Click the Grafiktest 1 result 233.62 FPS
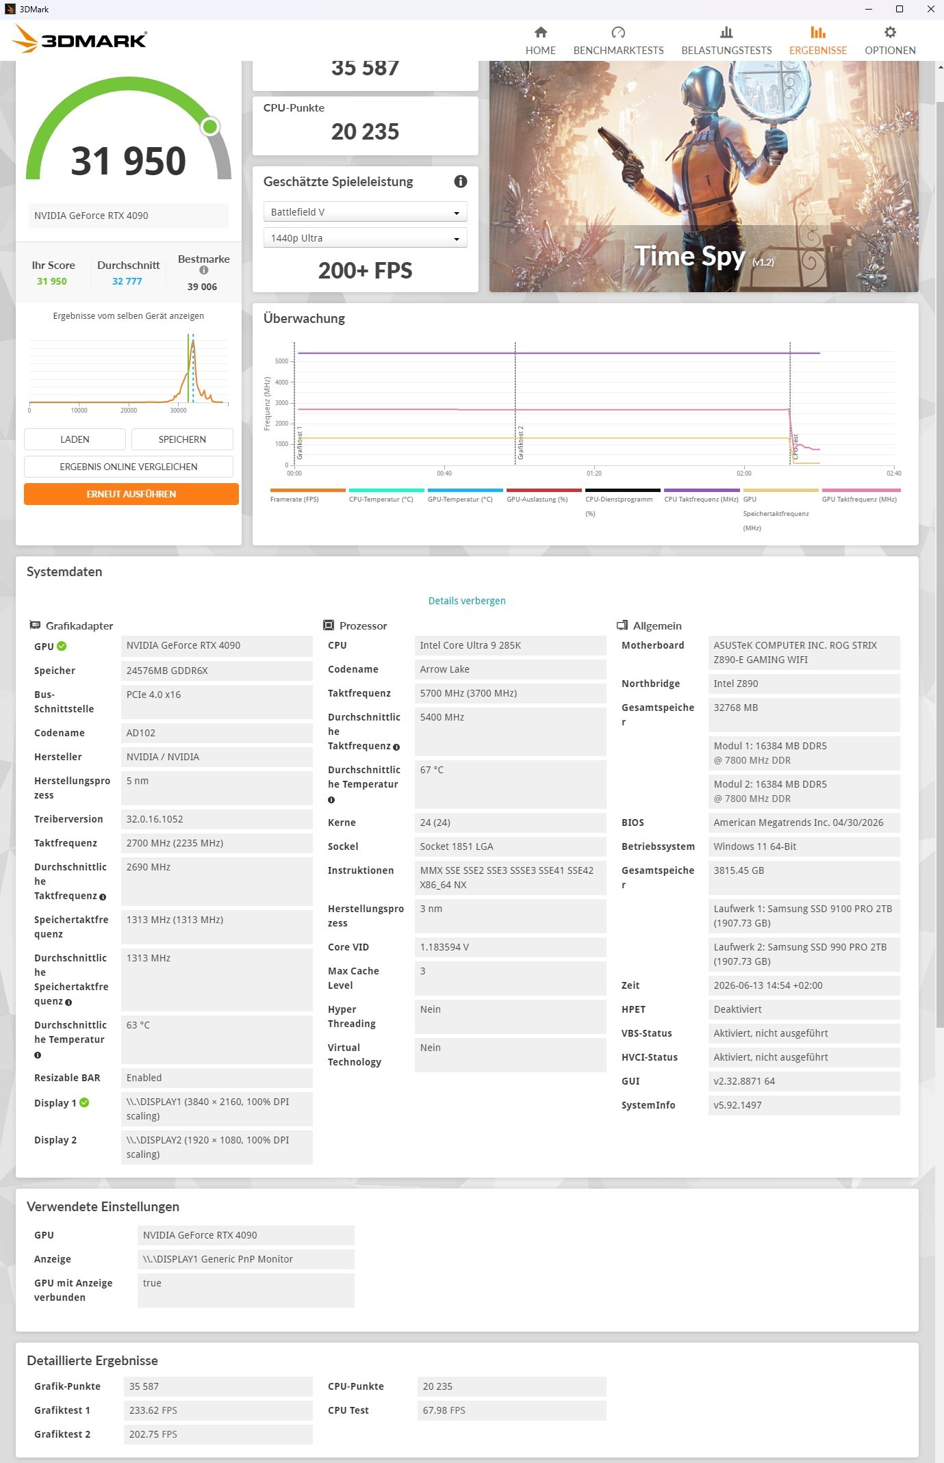944x1463 pixels. click(x=218, y=1410)
